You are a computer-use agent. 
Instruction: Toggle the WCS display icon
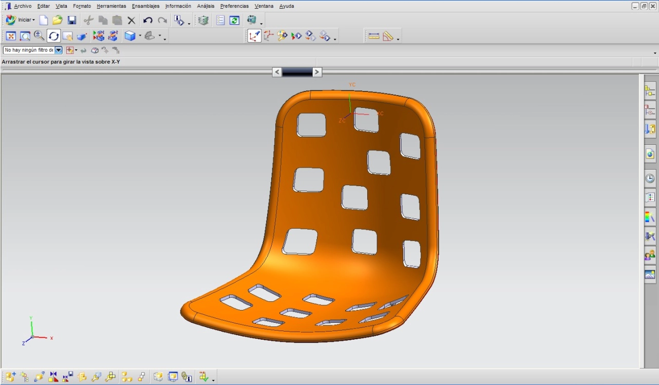pos(254,36)
